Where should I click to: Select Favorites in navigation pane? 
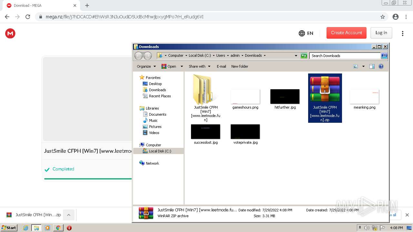[153, 78]
